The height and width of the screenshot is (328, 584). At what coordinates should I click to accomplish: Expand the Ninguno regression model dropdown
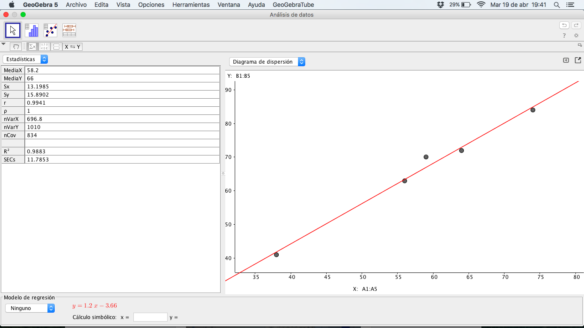pos(30,308)
